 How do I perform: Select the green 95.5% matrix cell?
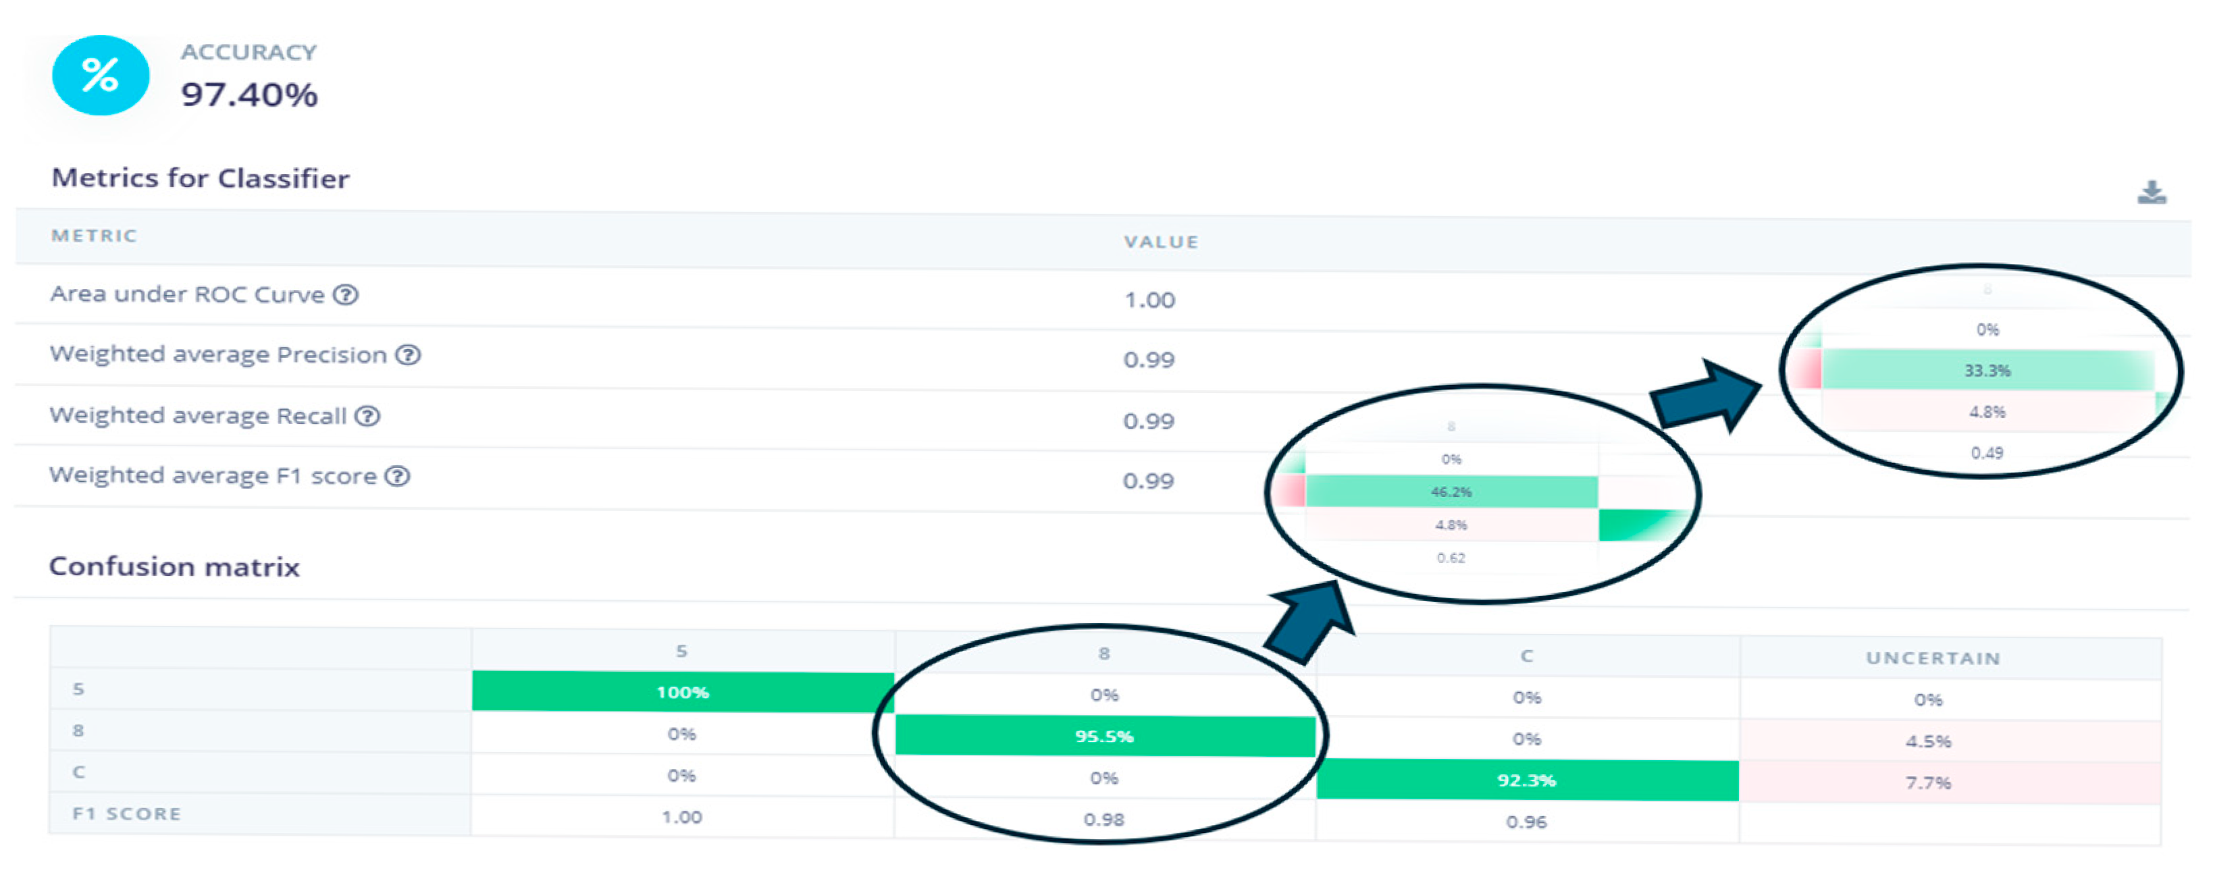(x=1104, y=737)
